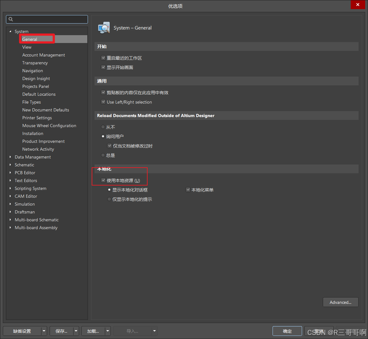Select 仅显示本地化的提示 radio option
The height and width of the screenshot is (339, 368).
click(x=109, y=199)
